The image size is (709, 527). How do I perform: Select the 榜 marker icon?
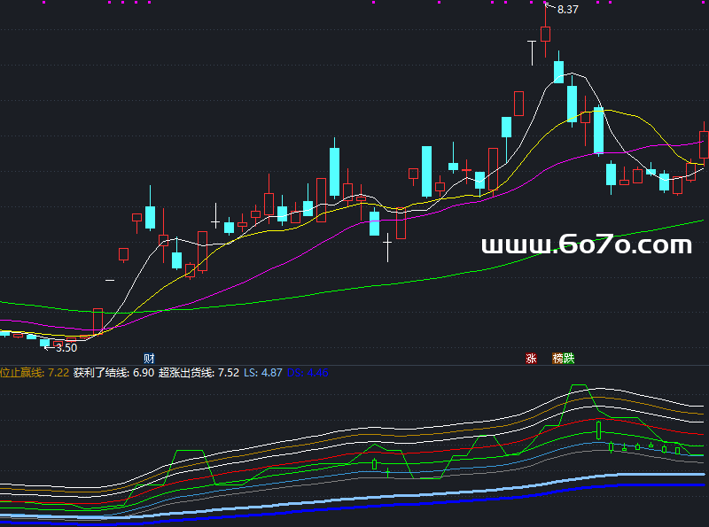(558, 359)
